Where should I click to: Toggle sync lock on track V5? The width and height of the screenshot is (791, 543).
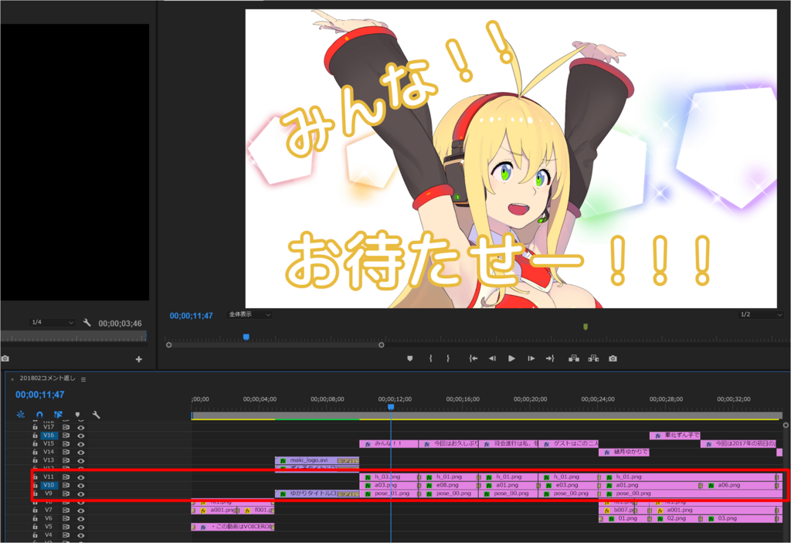pos(66,526)
